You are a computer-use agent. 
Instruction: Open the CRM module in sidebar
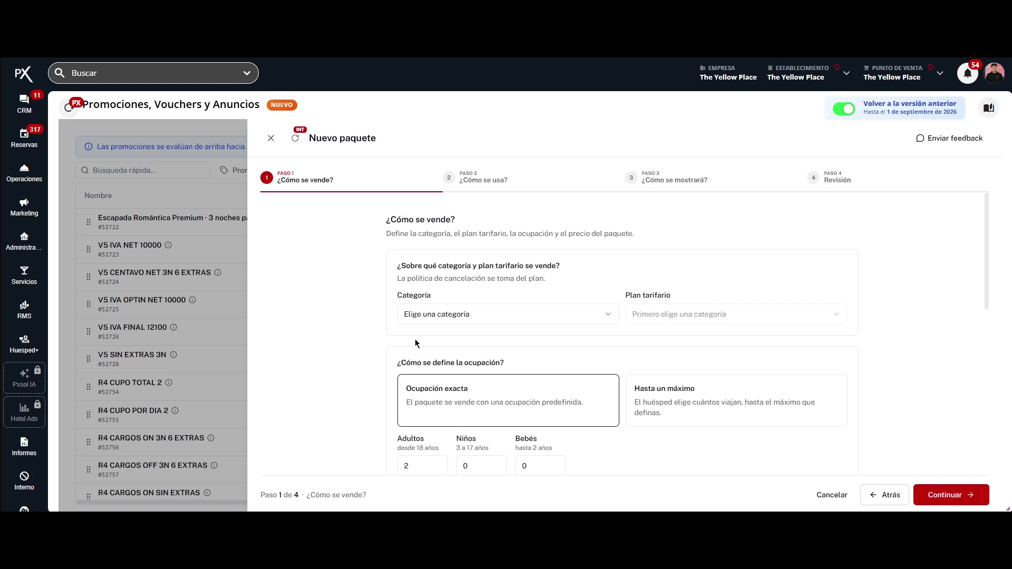(x=24, y=103)
